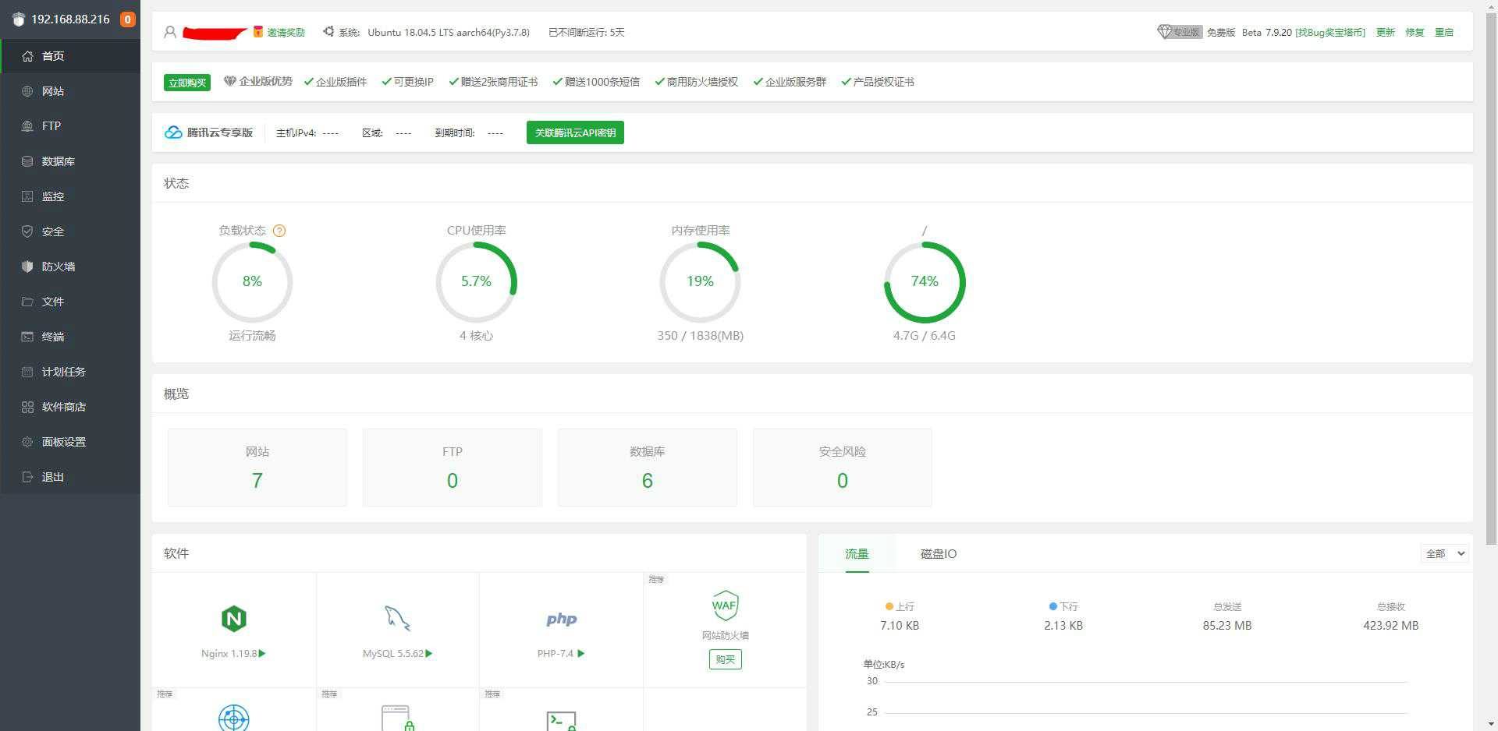Viewport: 1498px width, 731px height.
Task: Click the 软件商店 grid icon in sidebar
Action: pos(27,407)
